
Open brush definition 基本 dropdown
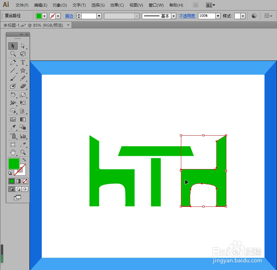tap(174, 16)
